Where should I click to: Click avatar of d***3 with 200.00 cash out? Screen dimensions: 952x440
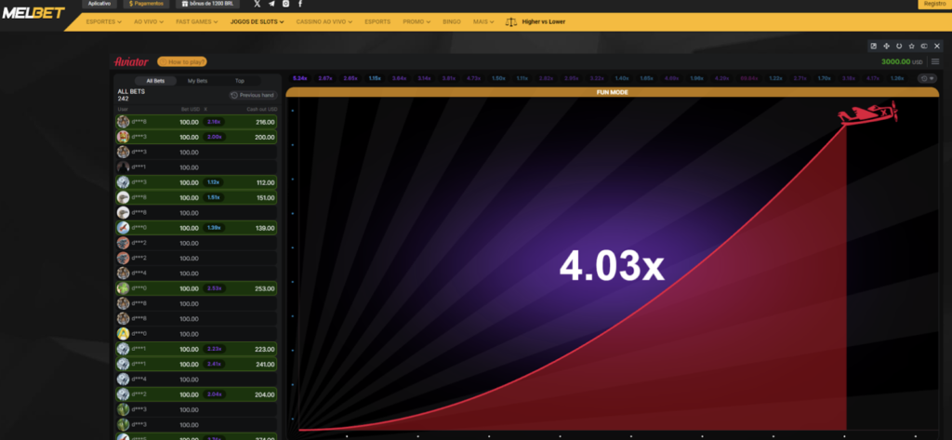point(124,137)
